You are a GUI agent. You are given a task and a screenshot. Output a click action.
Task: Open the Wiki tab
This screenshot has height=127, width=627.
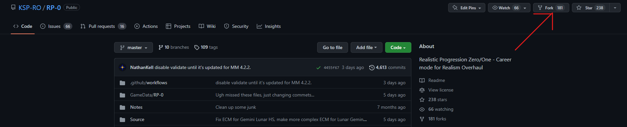207,26
